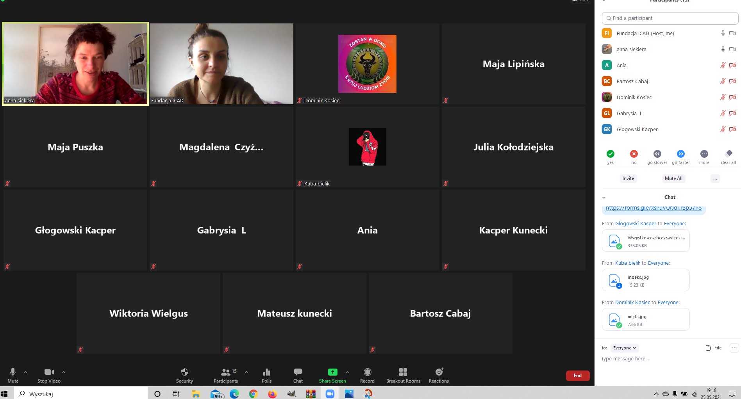741x399 pixels.
Task: Collapse the Participants panel chevron
Action: pyautogui.click(x=604, y=1)
